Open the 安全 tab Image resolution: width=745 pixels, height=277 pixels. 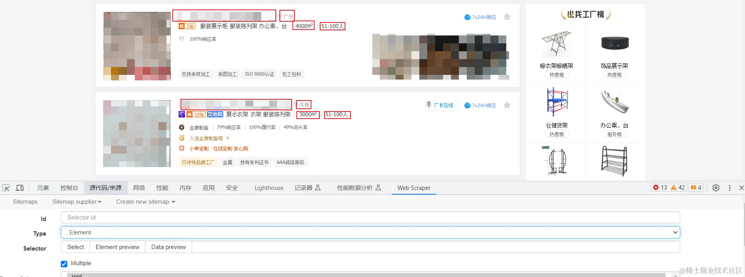(232, 188)
